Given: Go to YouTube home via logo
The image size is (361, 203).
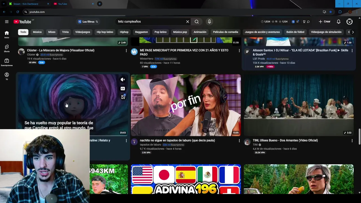Looking at the screenshot, I should coord(22,22).
